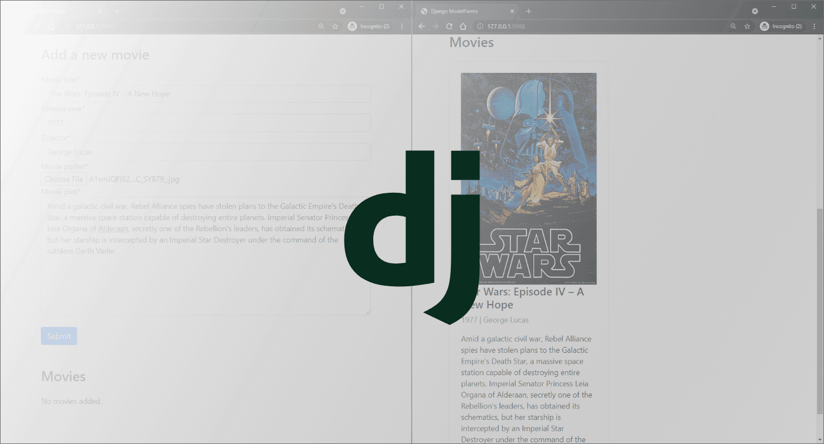Click the magnifier zoom icon in the address bar
Image resolution: width=824 pixels, height=444 pixels.
click(x=733, y=26)
